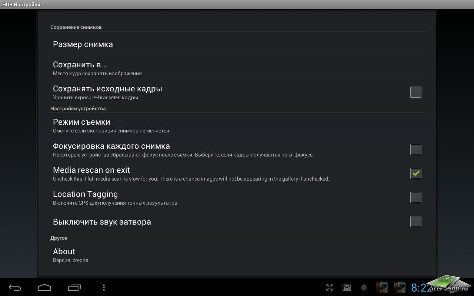
Task: Open the first game notification thumbnail
Action: (382, 287)
